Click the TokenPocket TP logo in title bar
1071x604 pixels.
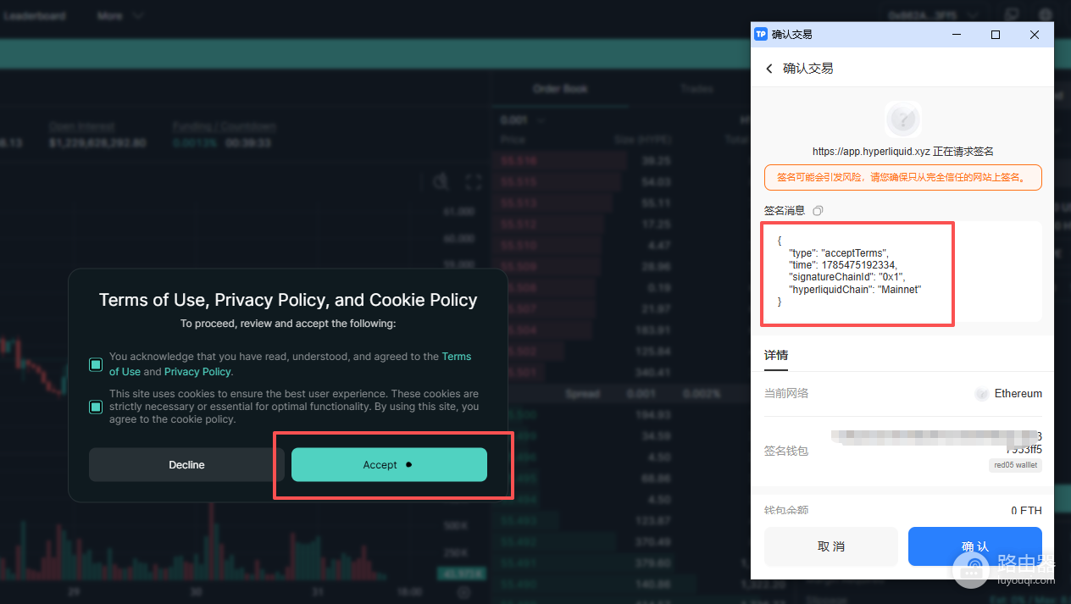coord(760,35)
